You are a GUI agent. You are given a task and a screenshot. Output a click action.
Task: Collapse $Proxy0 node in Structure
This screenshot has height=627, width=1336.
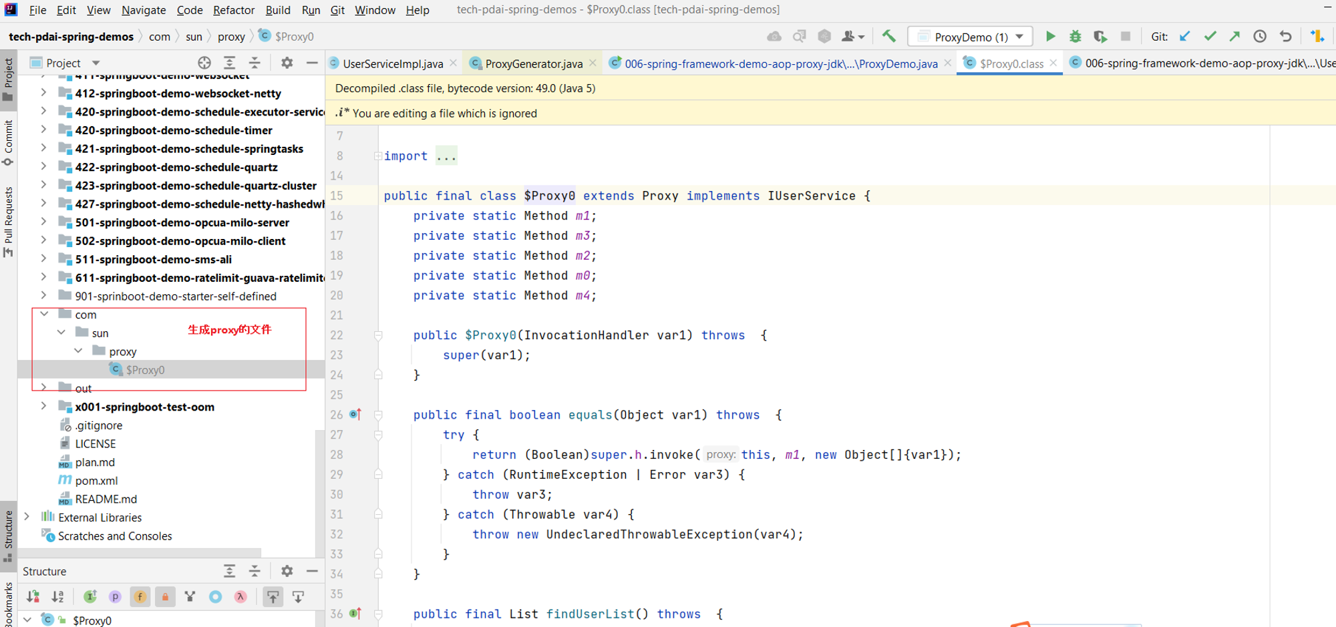pos(27,620)
